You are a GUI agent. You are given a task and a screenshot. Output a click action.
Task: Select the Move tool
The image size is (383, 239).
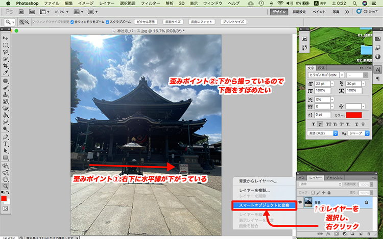point(6,38)
